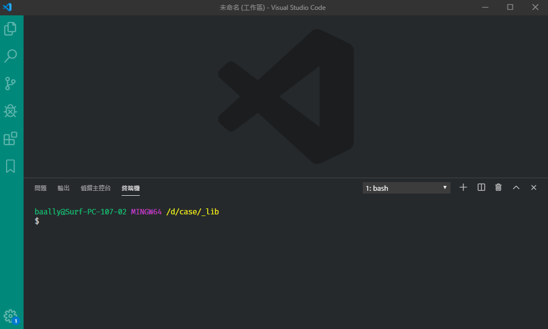The image size is (548, 329).
Task: Open the Explorer view
Action: tap(11, 29)
